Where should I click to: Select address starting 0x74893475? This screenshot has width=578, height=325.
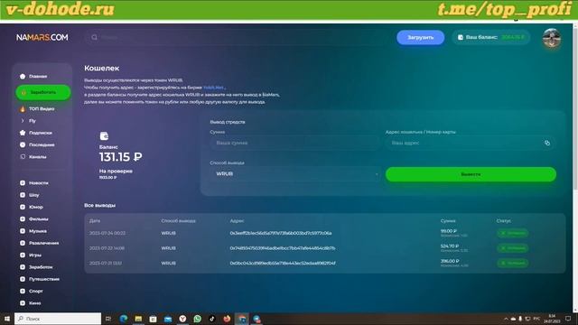(x=283, y=248)
